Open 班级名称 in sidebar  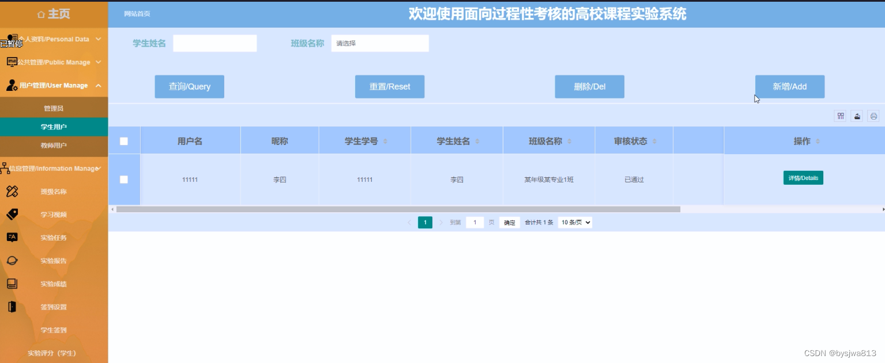pos(54,192)
